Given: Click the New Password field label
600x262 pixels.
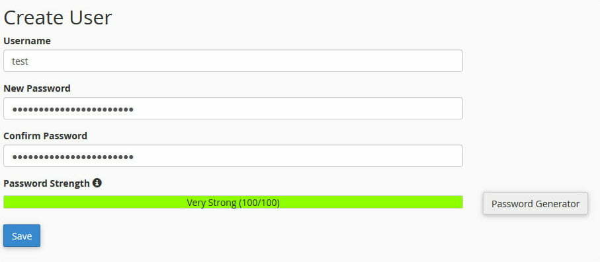Looking at the screenshot, I should tap(37, 88).
